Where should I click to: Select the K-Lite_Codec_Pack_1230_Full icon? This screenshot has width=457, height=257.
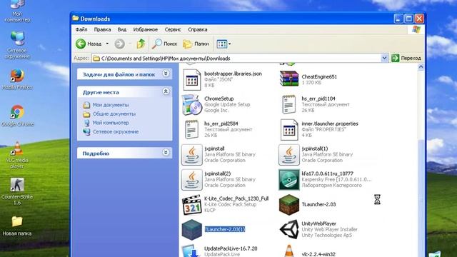(x=192, y=205)
